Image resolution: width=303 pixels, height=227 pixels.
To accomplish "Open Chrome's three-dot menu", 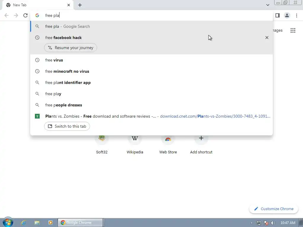I will [x=296, y=15].
